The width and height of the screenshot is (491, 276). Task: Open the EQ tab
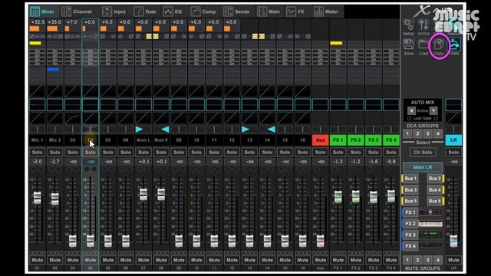173,11
